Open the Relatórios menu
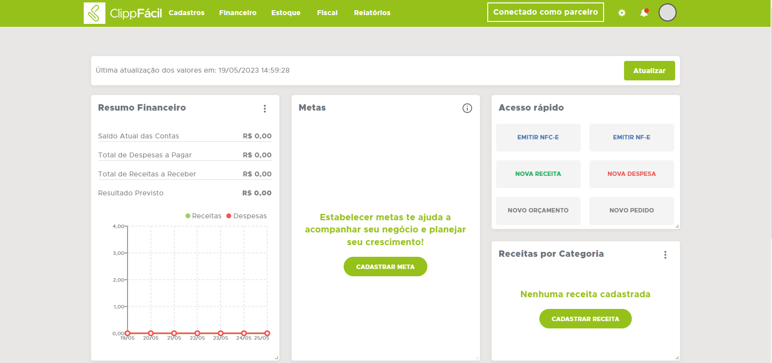The height and width of the screenshot is (363, 772). [x=372, y=13]
